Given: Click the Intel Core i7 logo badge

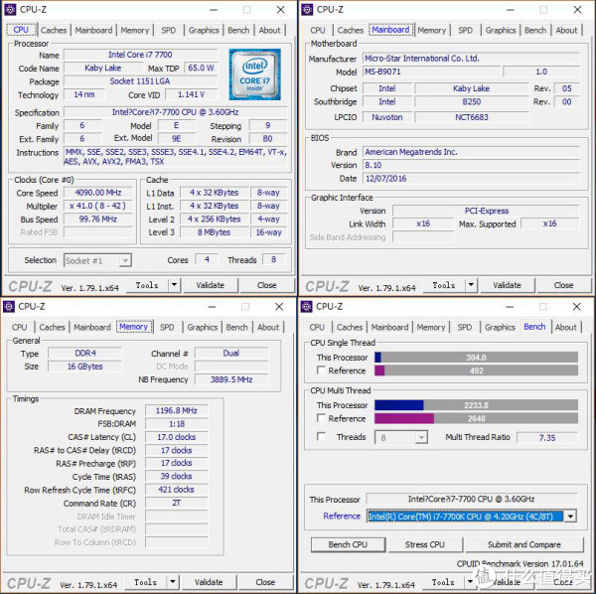Looking at the screenshot, I should tap(254, 74).
